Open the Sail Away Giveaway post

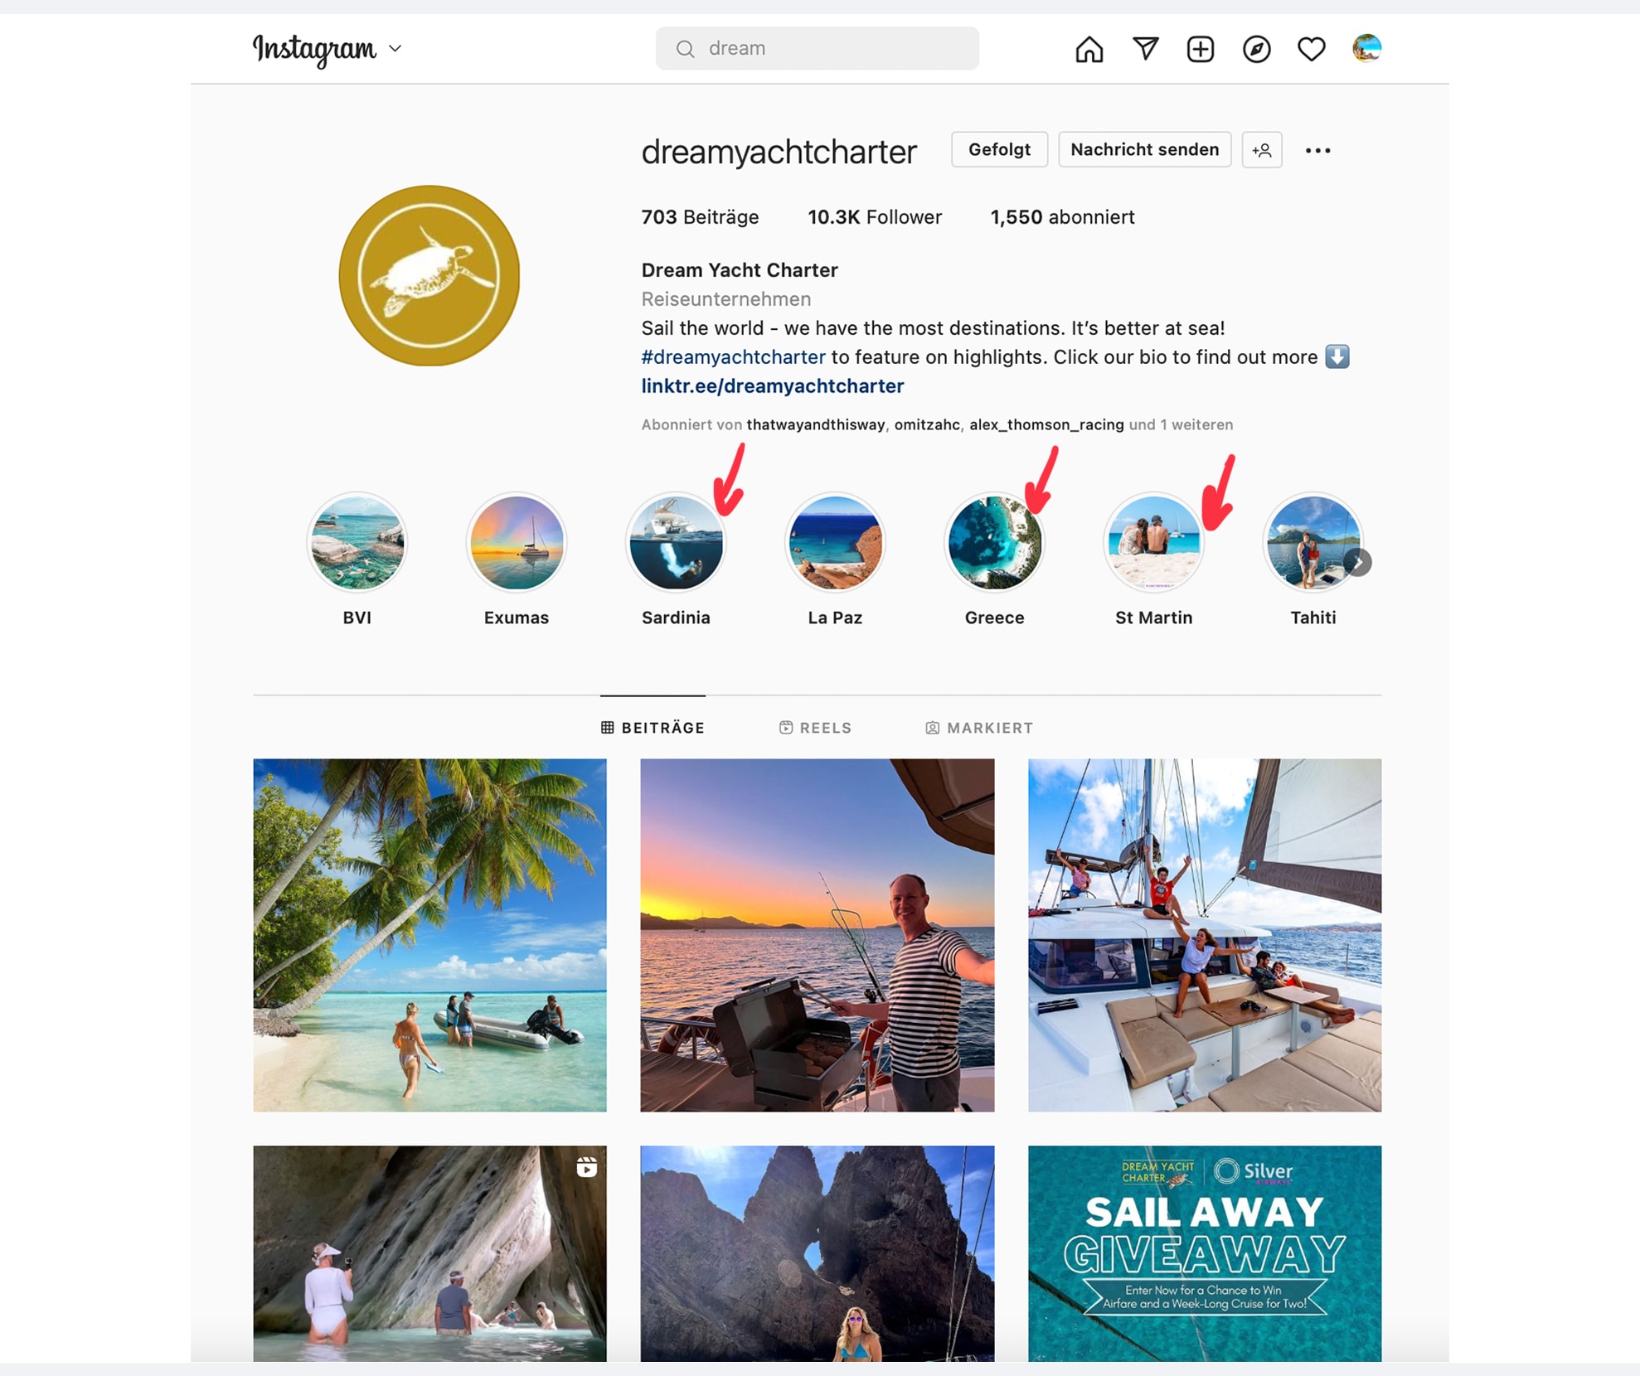click(x=1205, y=1253)
